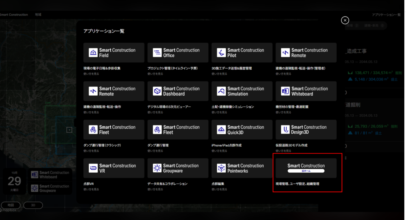Click the アプリケーション一覧 dialog heading

coord(104,31)
